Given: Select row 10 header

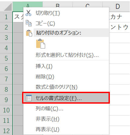Looking at the screenshot, I should click(x=6, y=110).
